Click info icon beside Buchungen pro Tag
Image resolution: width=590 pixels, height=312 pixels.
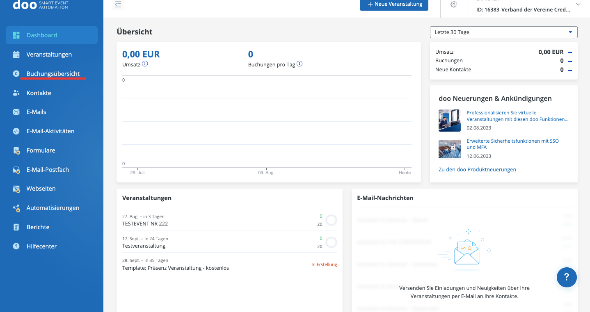tap(300, 64)
